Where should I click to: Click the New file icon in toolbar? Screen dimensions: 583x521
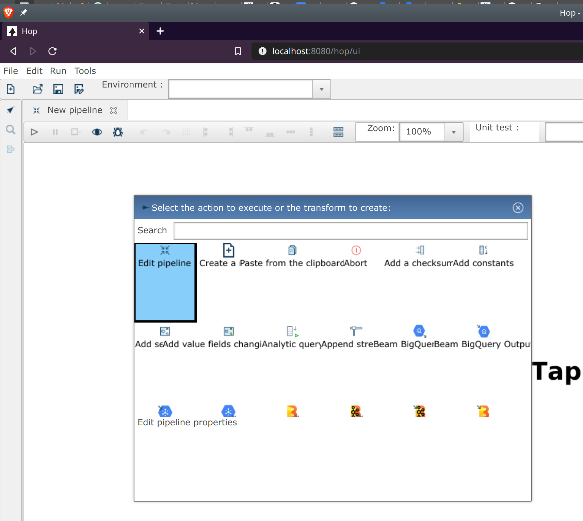pos(11,89)
